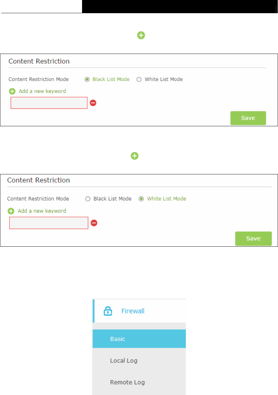Image resolution: width=278 pixels, height=395 pixels.
Task: Click plus icon beside 'Add a new keyword' in blacklist panel
Action: (12, 91)
